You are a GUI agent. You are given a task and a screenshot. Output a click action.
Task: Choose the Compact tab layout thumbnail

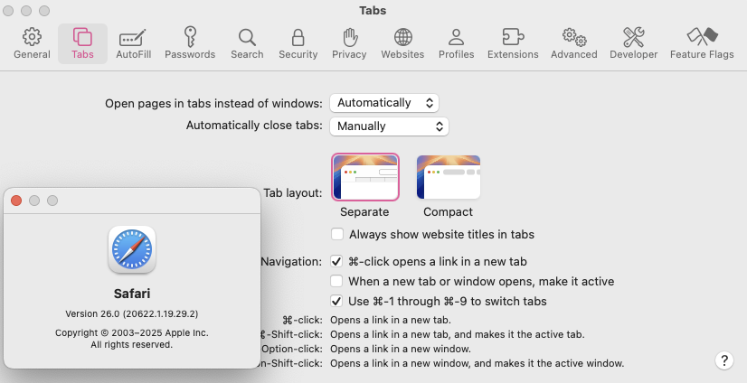click(449, 177)
